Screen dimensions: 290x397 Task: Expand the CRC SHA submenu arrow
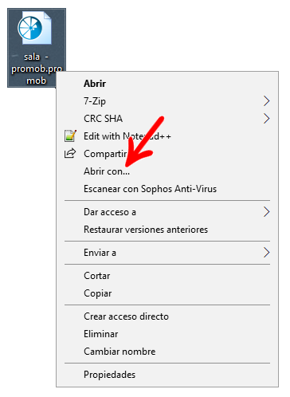[266, 119]
